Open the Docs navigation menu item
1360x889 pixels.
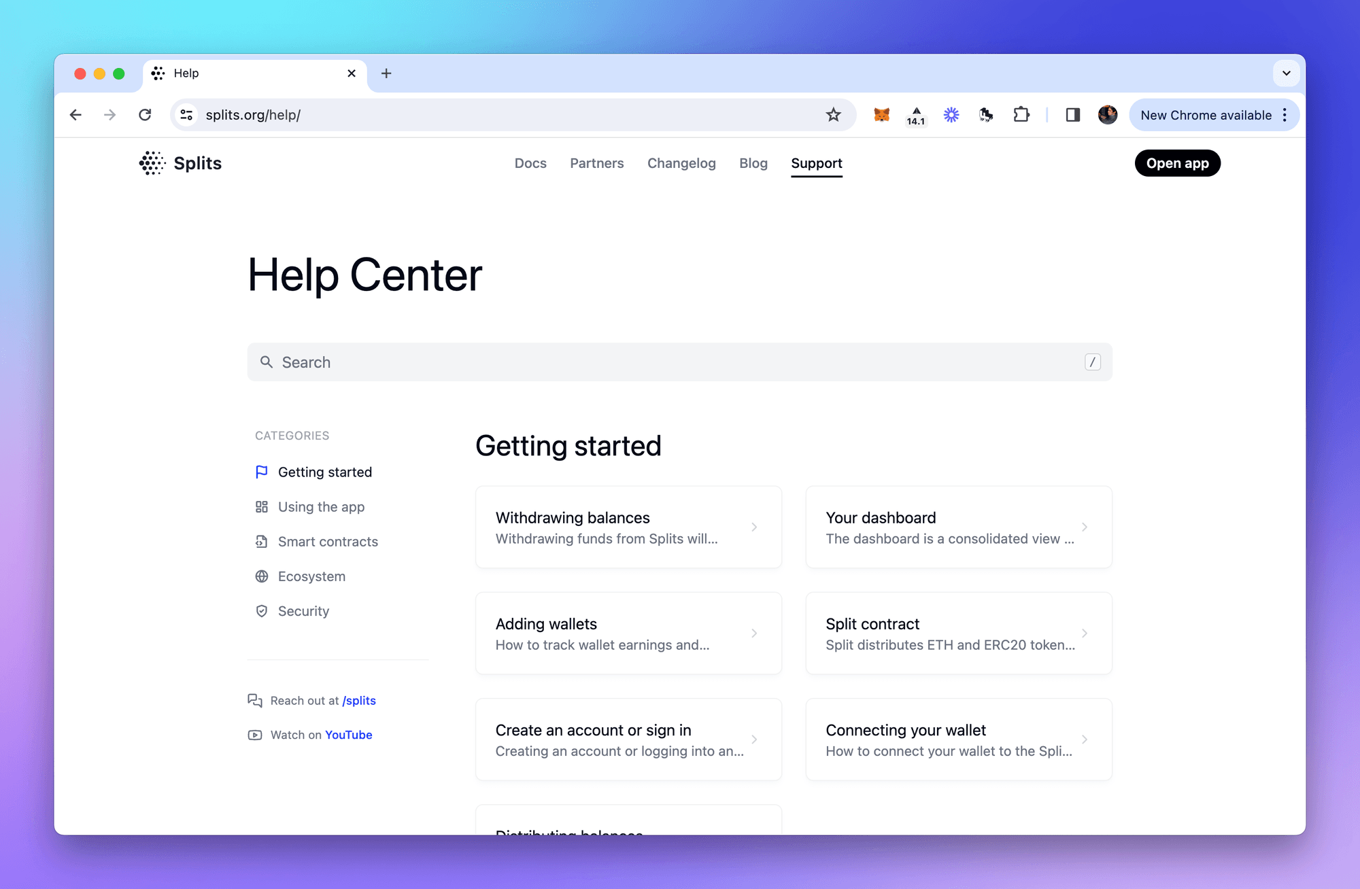[x=530, y=162]
